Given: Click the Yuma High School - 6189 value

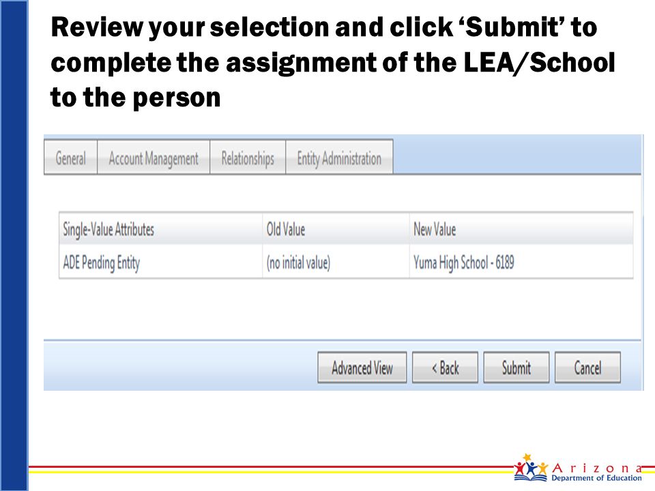Looking at the screenshot, I should pos(464,263).
